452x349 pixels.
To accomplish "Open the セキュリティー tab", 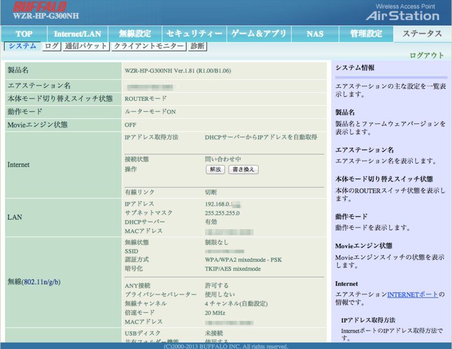I will pos(194,34).
